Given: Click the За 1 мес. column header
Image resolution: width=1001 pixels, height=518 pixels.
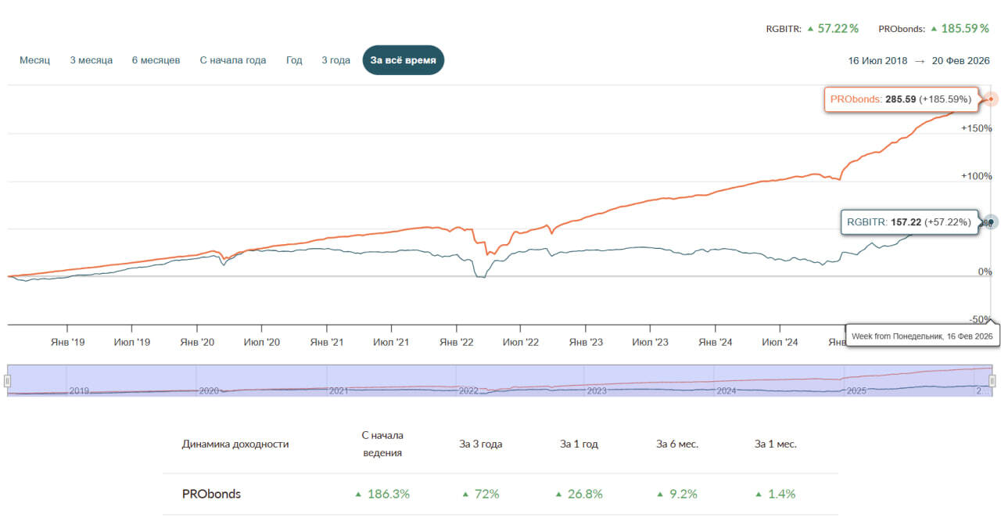Looking at the screenshot, I should coord(776,444).
